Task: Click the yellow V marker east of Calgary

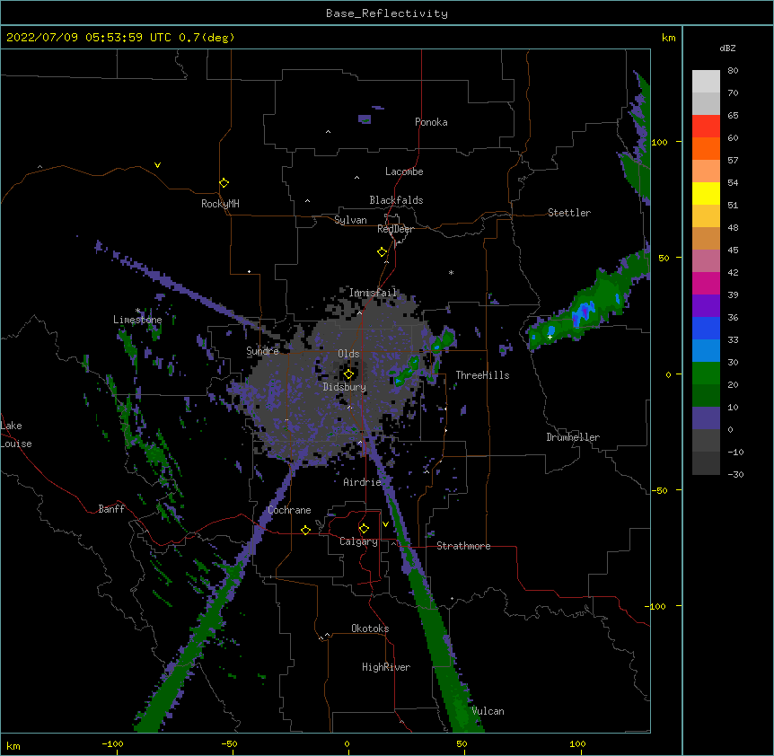Action: click(385, 524)
